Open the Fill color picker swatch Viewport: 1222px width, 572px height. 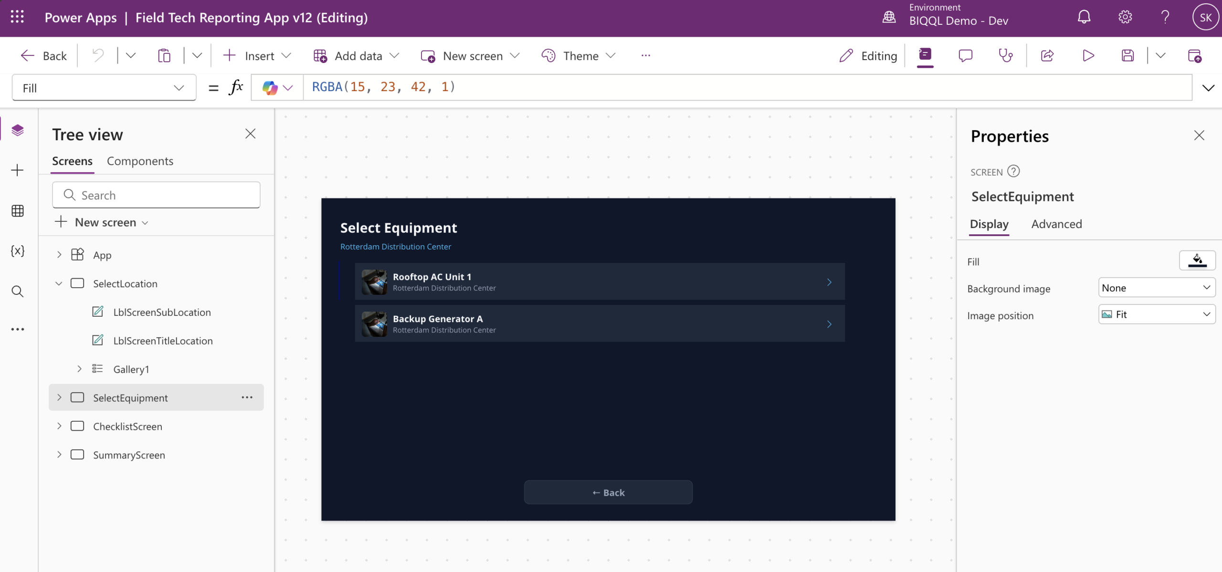(1197, 260)
